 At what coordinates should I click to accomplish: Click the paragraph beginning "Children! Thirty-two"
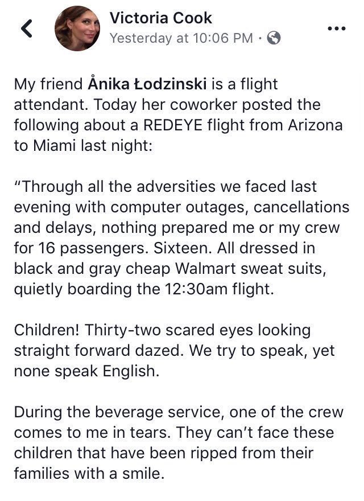tap(174, 351)
